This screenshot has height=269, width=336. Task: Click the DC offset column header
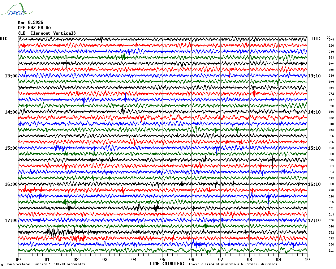click(x=328, y=37)
